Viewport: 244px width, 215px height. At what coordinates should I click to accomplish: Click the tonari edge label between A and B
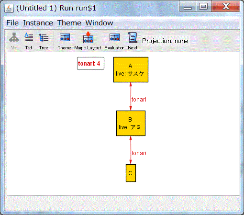pos(139,100)
